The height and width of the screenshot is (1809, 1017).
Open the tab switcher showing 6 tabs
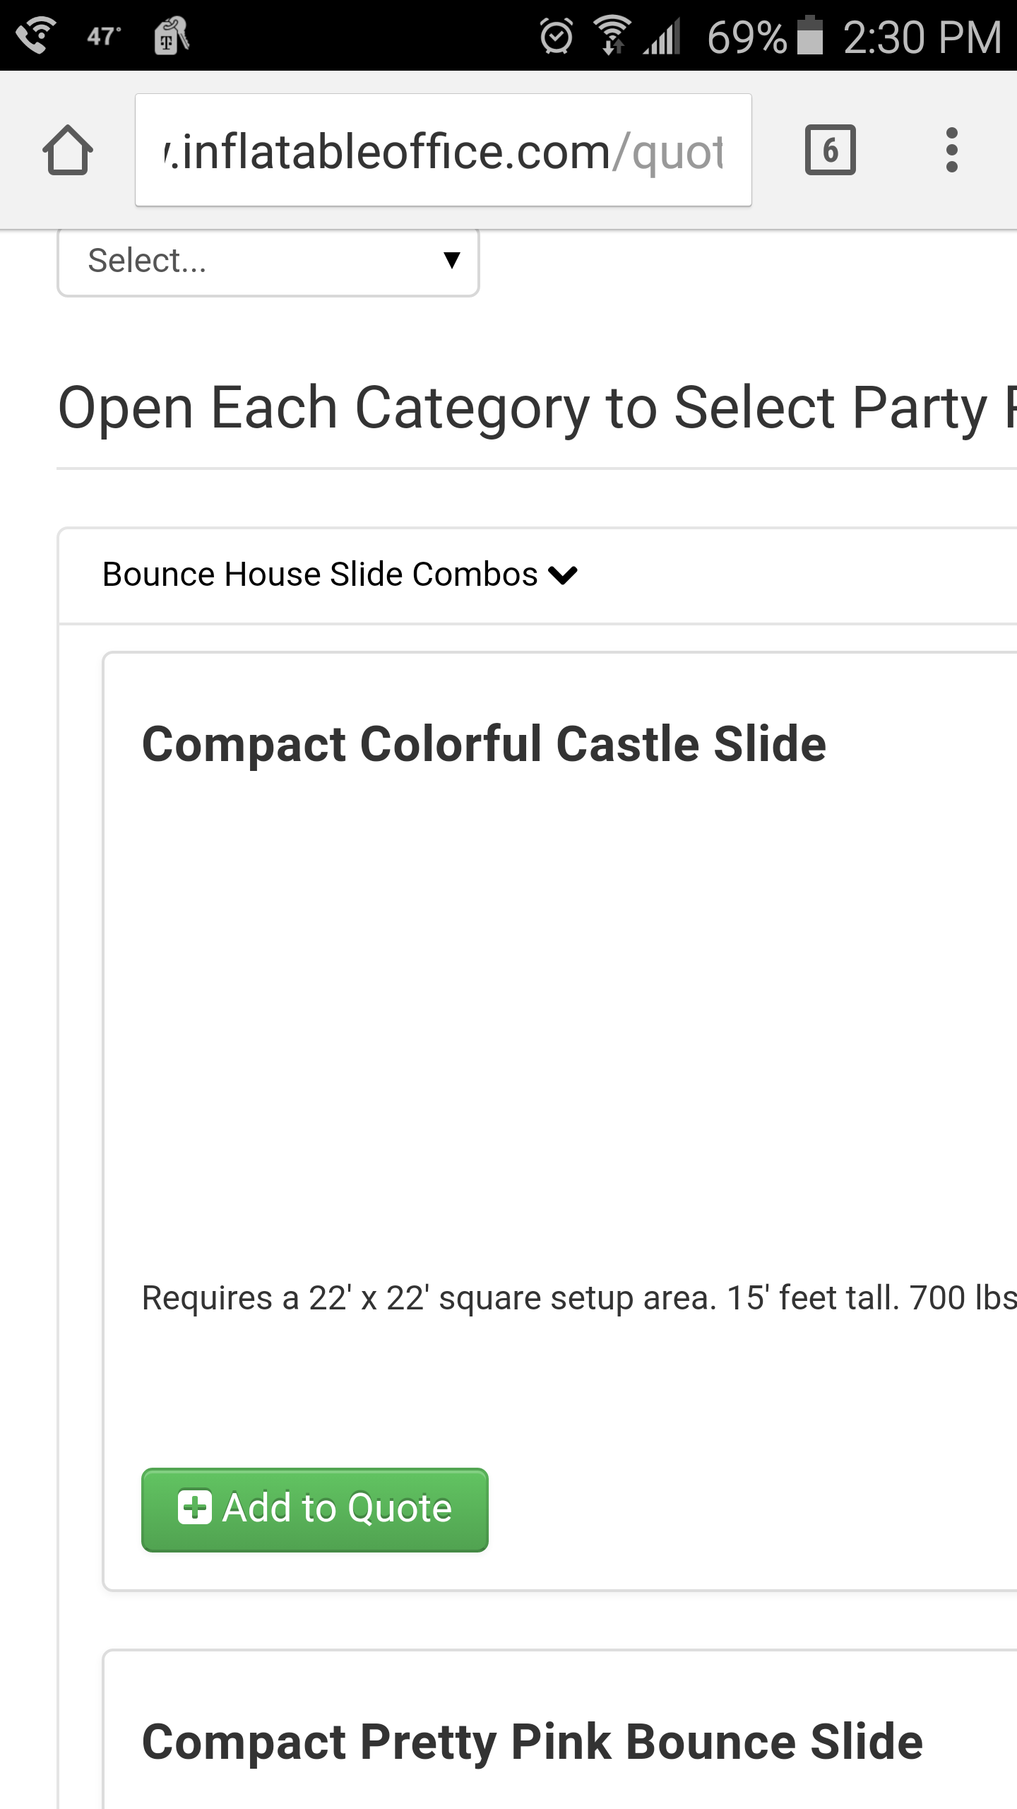pyautogui.click(x=830, y=150)
